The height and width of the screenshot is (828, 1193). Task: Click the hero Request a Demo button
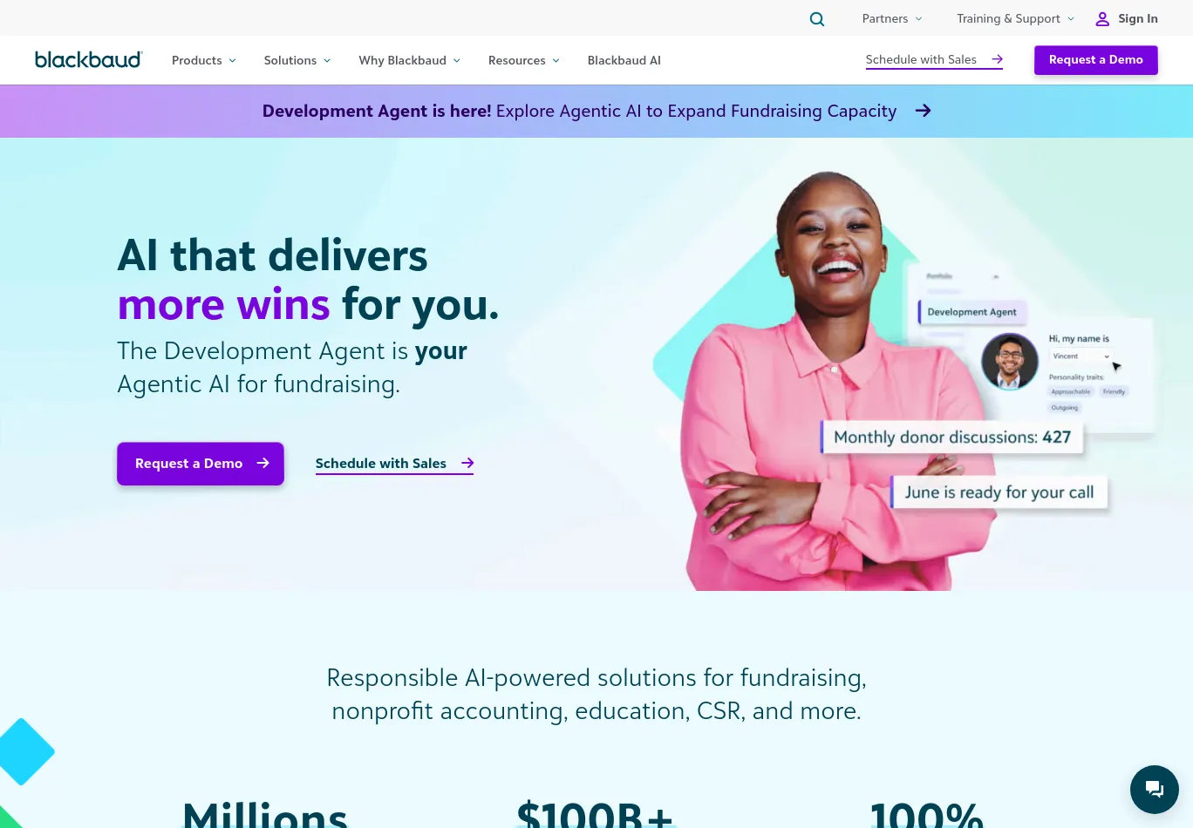[201, 464]
